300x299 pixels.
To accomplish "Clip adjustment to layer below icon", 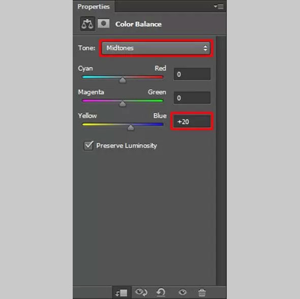I will (x=122, y=292).
